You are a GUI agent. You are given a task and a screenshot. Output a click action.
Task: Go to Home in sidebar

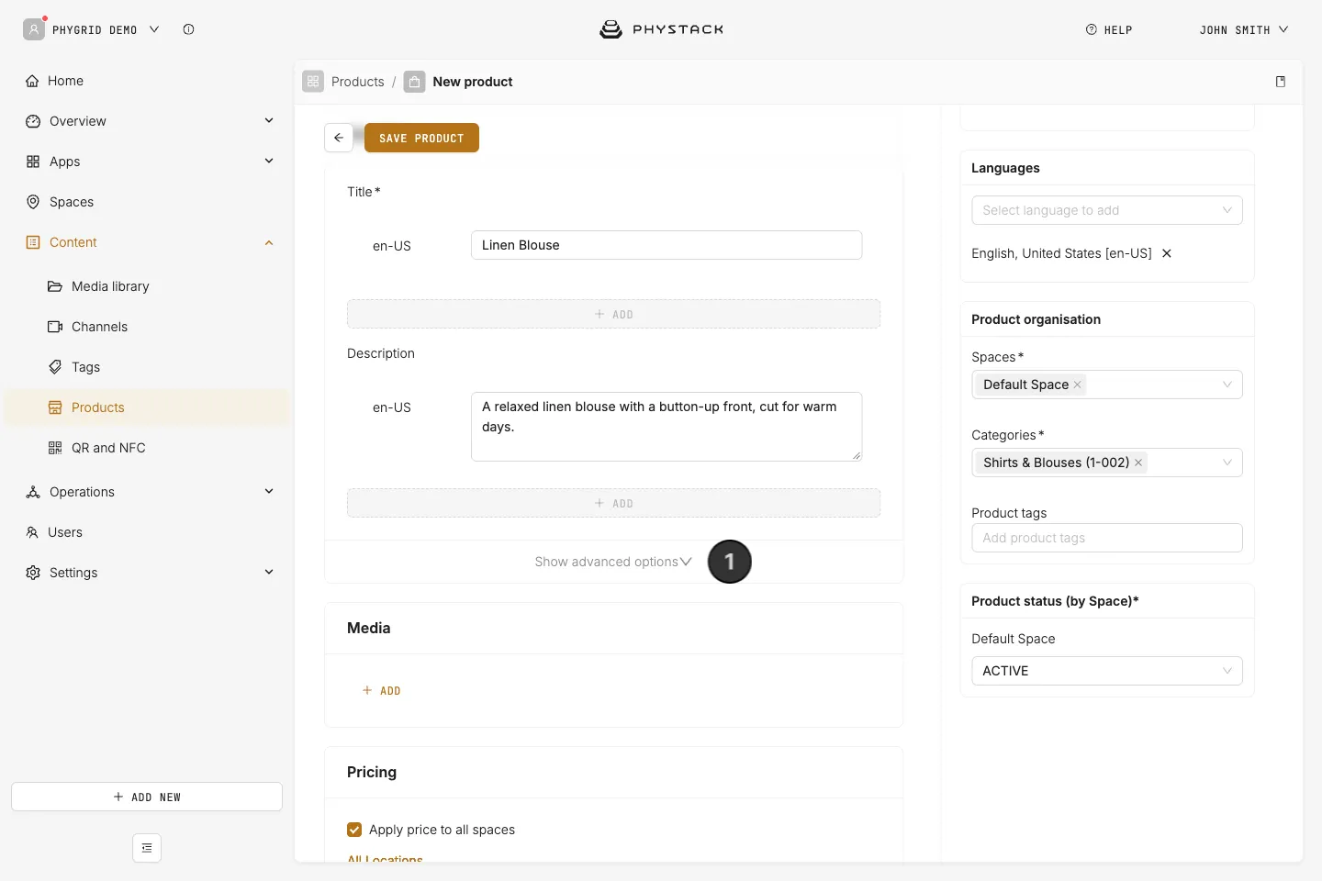pos(147,81)
